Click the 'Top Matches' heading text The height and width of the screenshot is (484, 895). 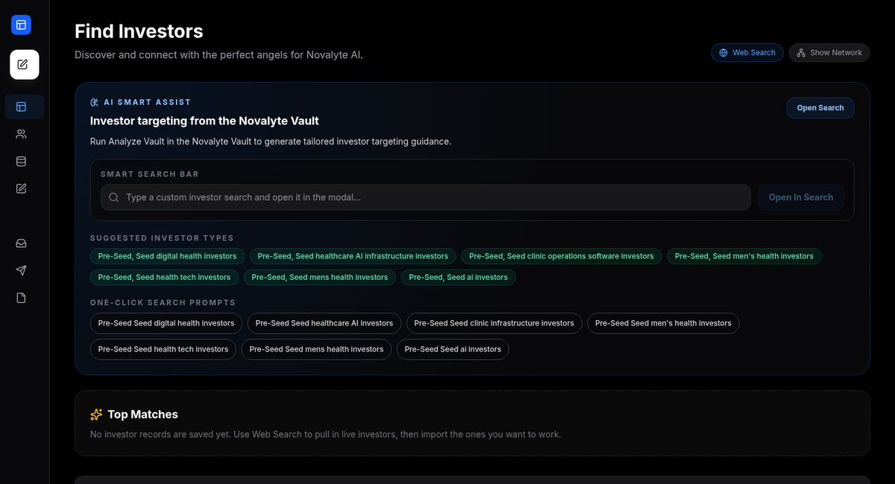click(142, 415)
